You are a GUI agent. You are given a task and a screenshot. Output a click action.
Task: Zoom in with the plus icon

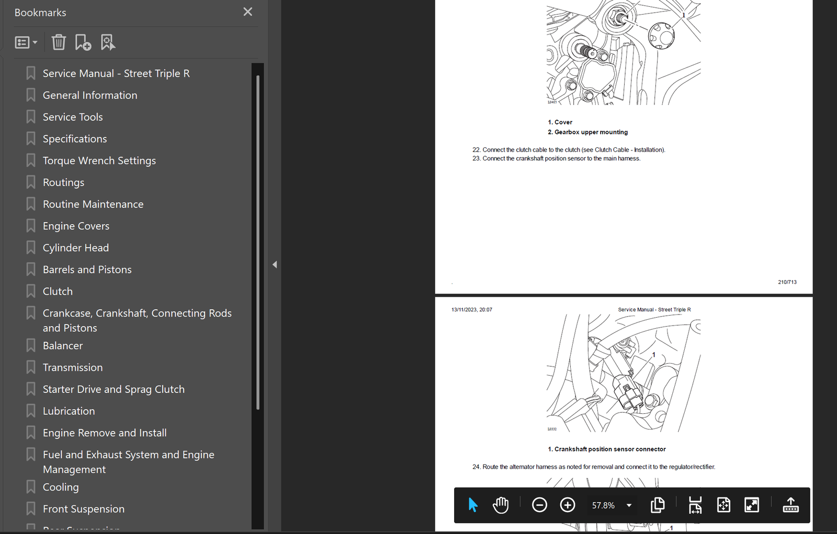pos(568,505)
